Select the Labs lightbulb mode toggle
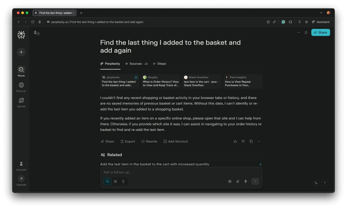The width and height of the screenshot is (347, 209). 123,181
